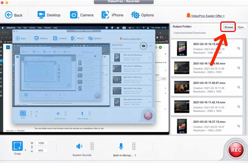Adjust the microphone volume level meter

(x=134, y=146)
